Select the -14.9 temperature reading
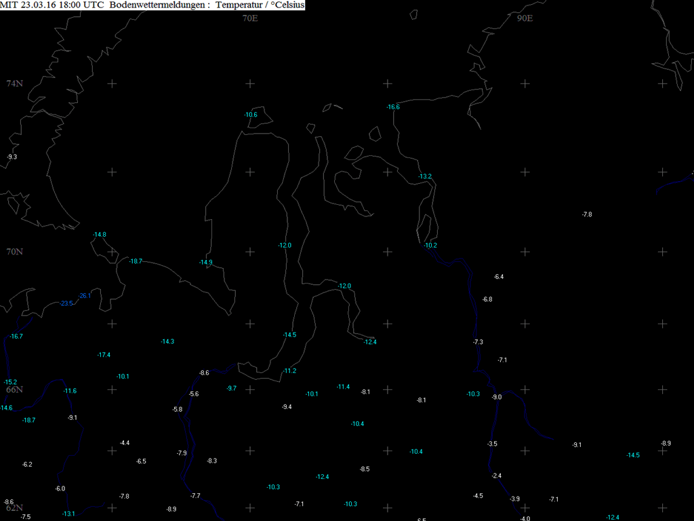 pos(205,263)
